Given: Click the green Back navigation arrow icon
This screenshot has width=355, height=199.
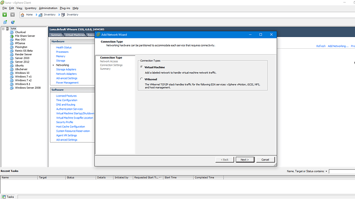Looking at the screenshot, I should pyautogui.click(x=5, y=15).
